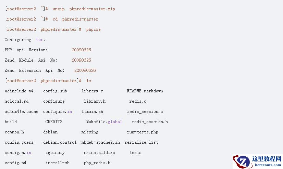Viewport: 283px width, 169px height.
Task: Click the Chinese site name watermark text
Action: (267, 159)
